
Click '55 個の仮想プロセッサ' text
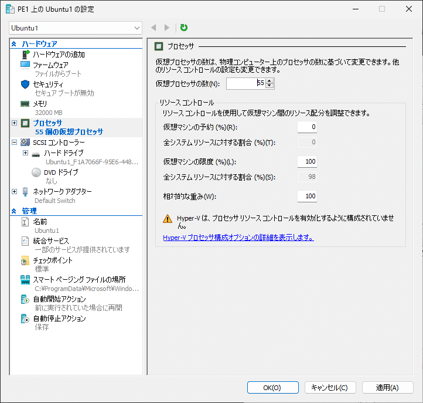point(69,132)
